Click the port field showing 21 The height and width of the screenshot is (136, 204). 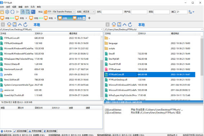click(x=182, y=12)
